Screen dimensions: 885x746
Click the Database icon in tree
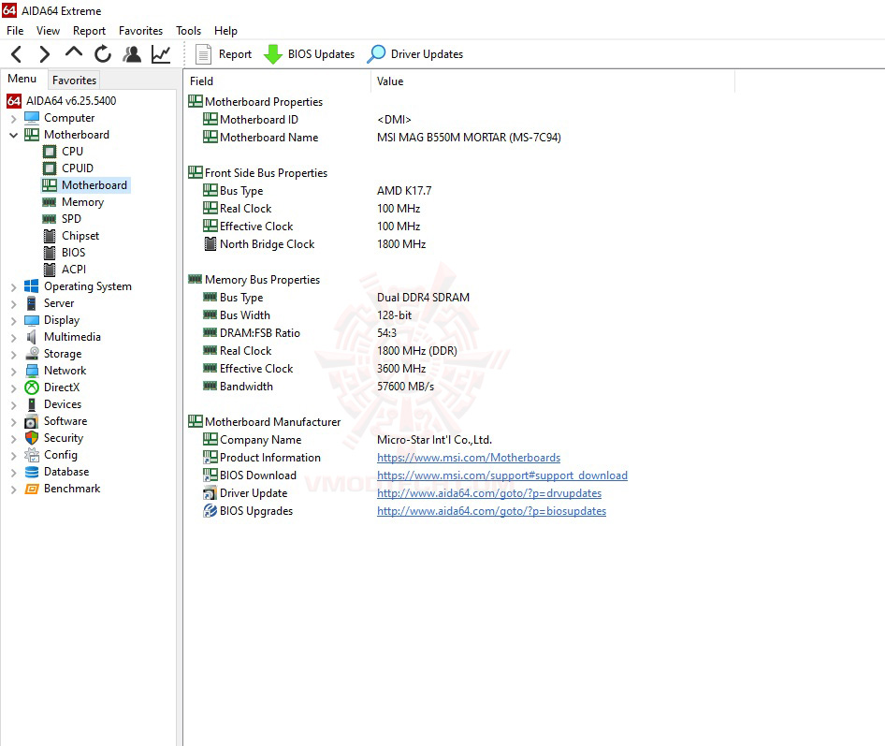pyautogui.click(x=32, y=472)
